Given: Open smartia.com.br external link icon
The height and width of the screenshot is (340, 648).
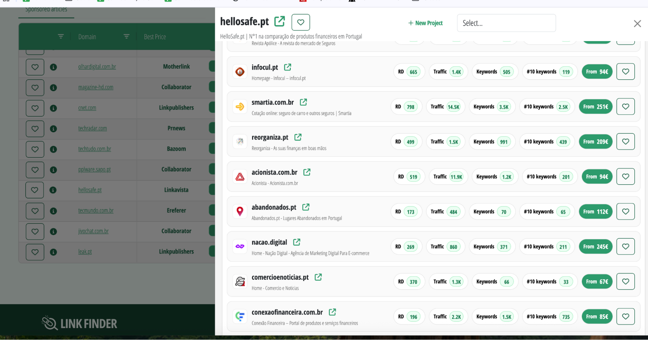Looking at the screenshot, I should click(x=303, y=102).
